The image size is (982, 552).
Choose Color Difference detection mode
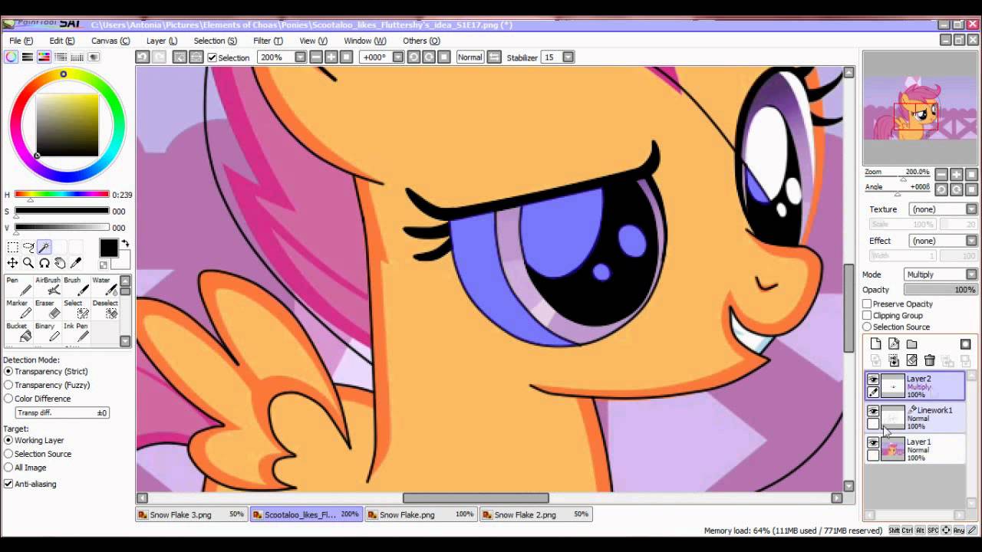pyautogui.click(x=8, y=399)
